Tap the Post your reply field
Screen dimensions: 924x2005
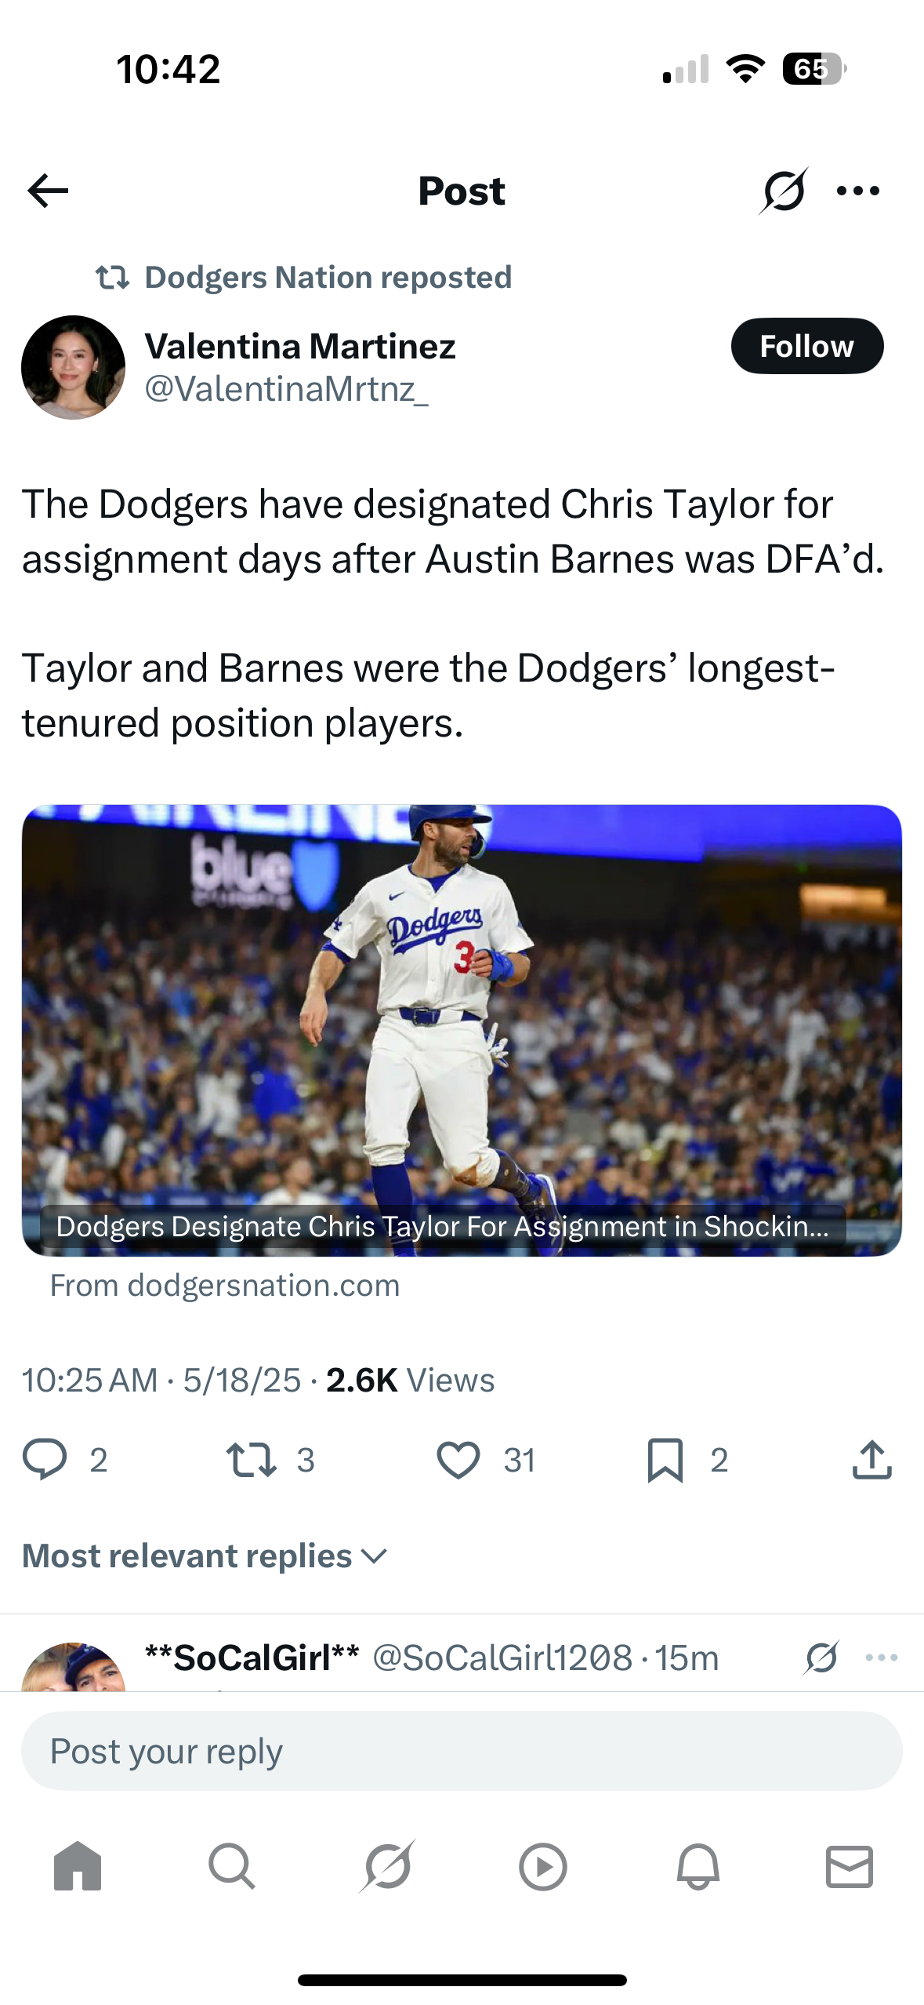[462, 1751]
